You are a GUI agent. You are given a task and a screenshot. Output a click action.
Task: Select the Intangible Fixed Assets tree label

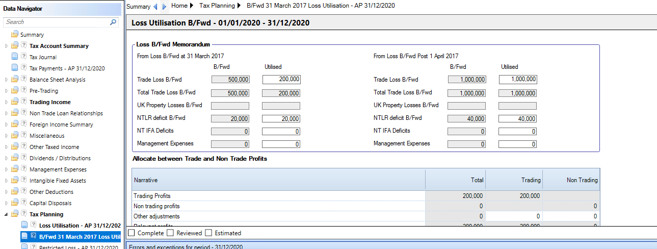tap(58, 181)
